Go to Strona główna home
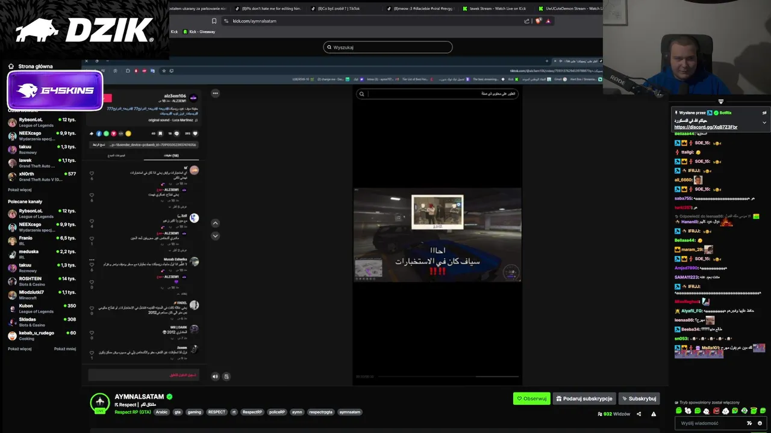This screenshot has width=771, height=433. 31,66
